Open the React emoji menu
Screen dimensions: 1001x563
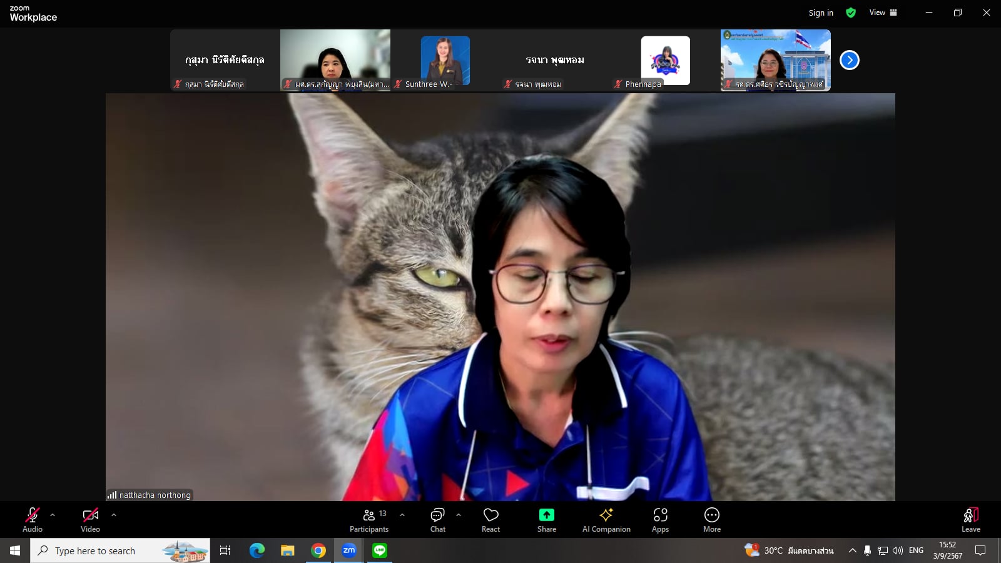[x=490, y=520]
